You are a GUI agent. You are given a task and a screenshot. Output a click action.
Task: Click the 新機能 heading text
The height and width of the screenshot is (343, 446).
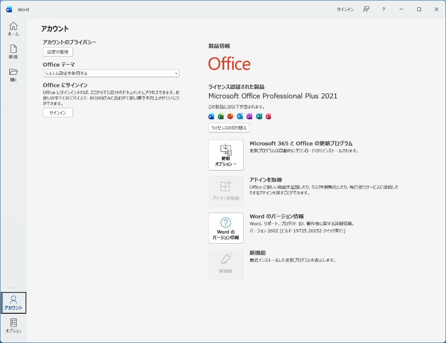257,253
